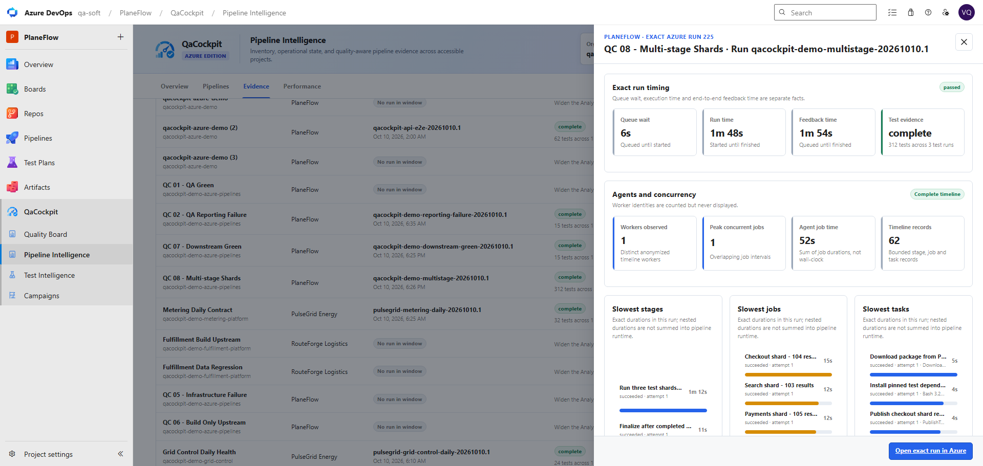Click the Peak concurrent jobs card

744,243
